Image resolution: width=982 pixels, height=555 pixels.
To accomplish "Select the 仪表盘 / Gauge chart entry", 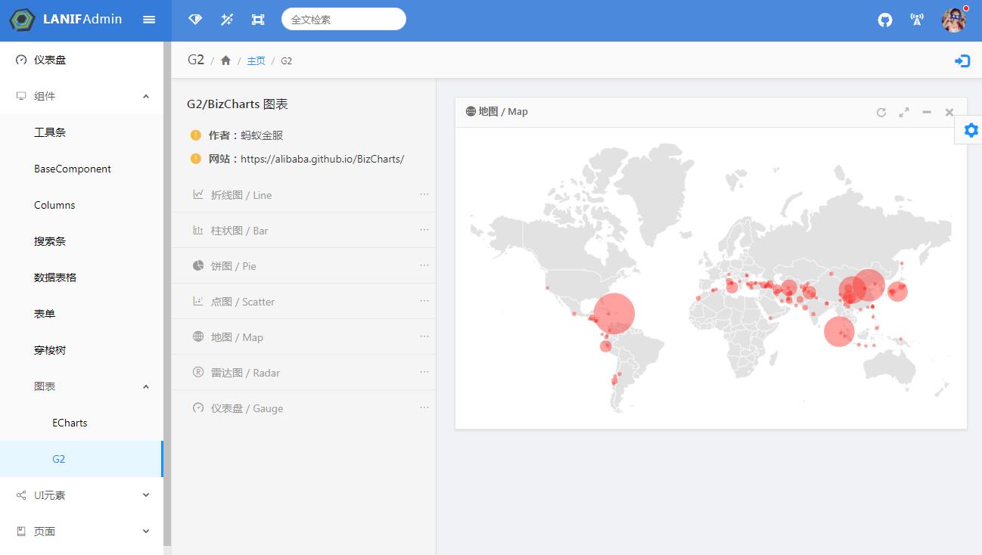I will point(303,408).
